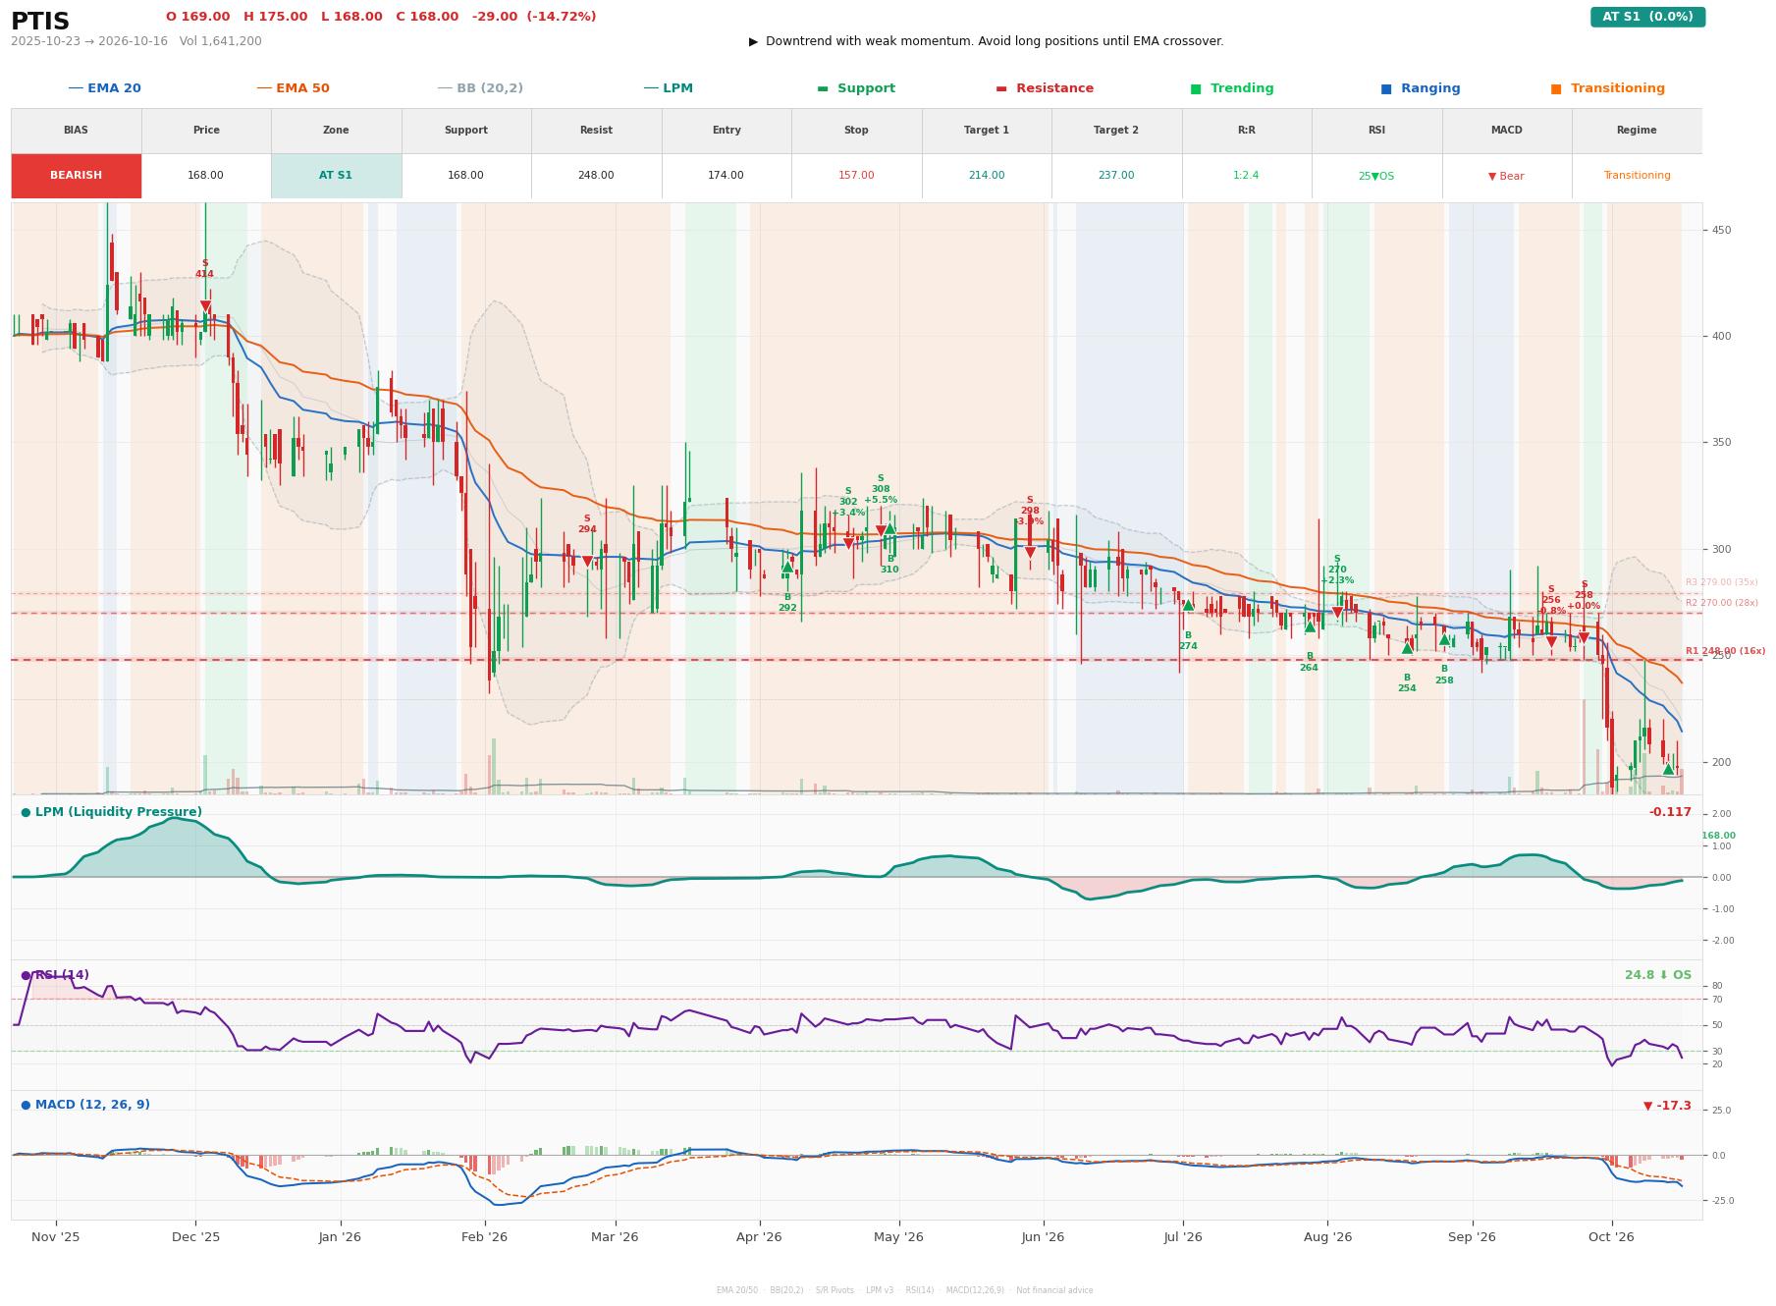The height and width of the screenshot is (1306, 1776).
Task: Click the Feb '26 date label on the axis
Action: pos(485,1237)
